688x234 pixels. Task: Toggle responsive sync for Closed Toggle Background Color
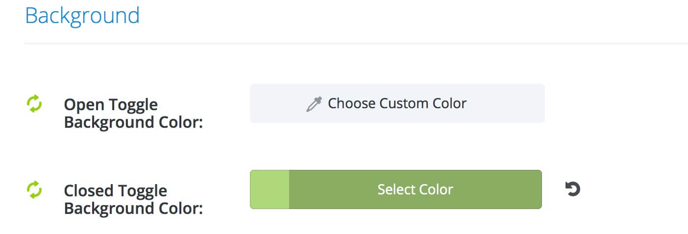pos(34,189)
